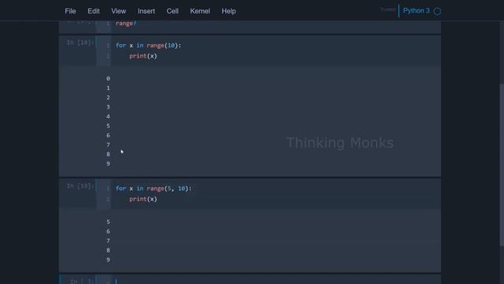
Task: Click the Trusted notebook indicator
Action: 387,9
